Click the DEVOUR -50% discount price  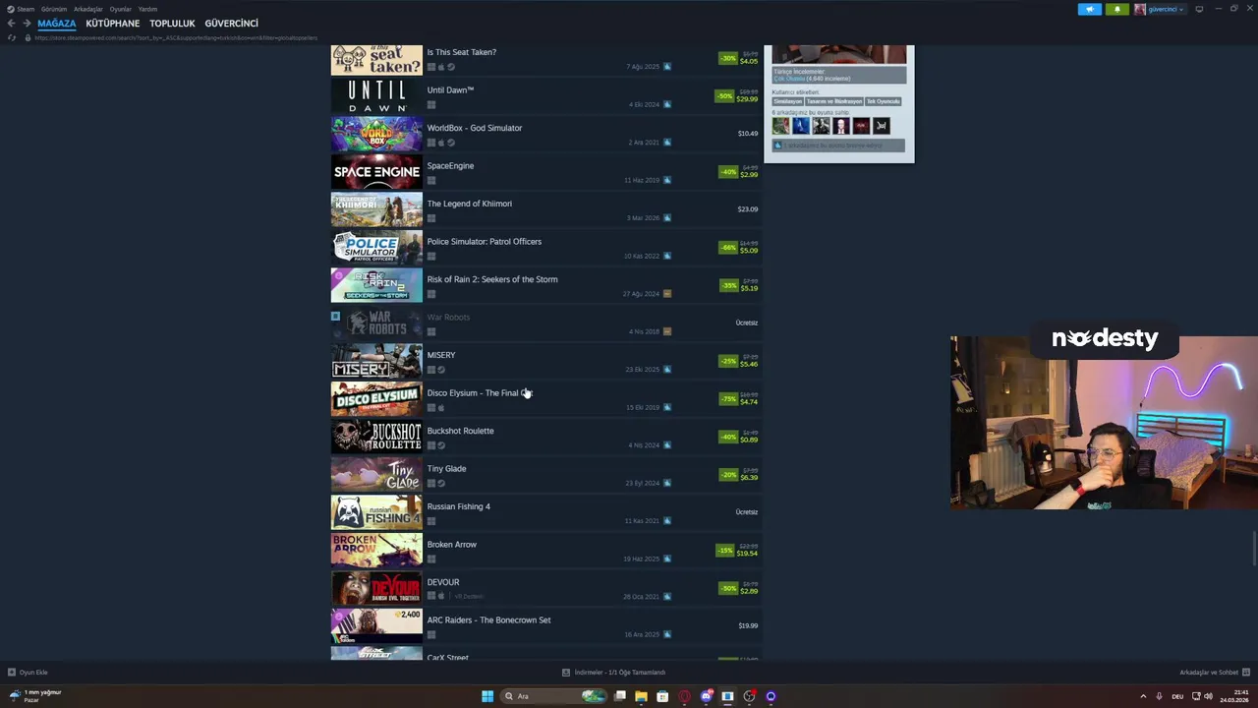tap(738, 588)
